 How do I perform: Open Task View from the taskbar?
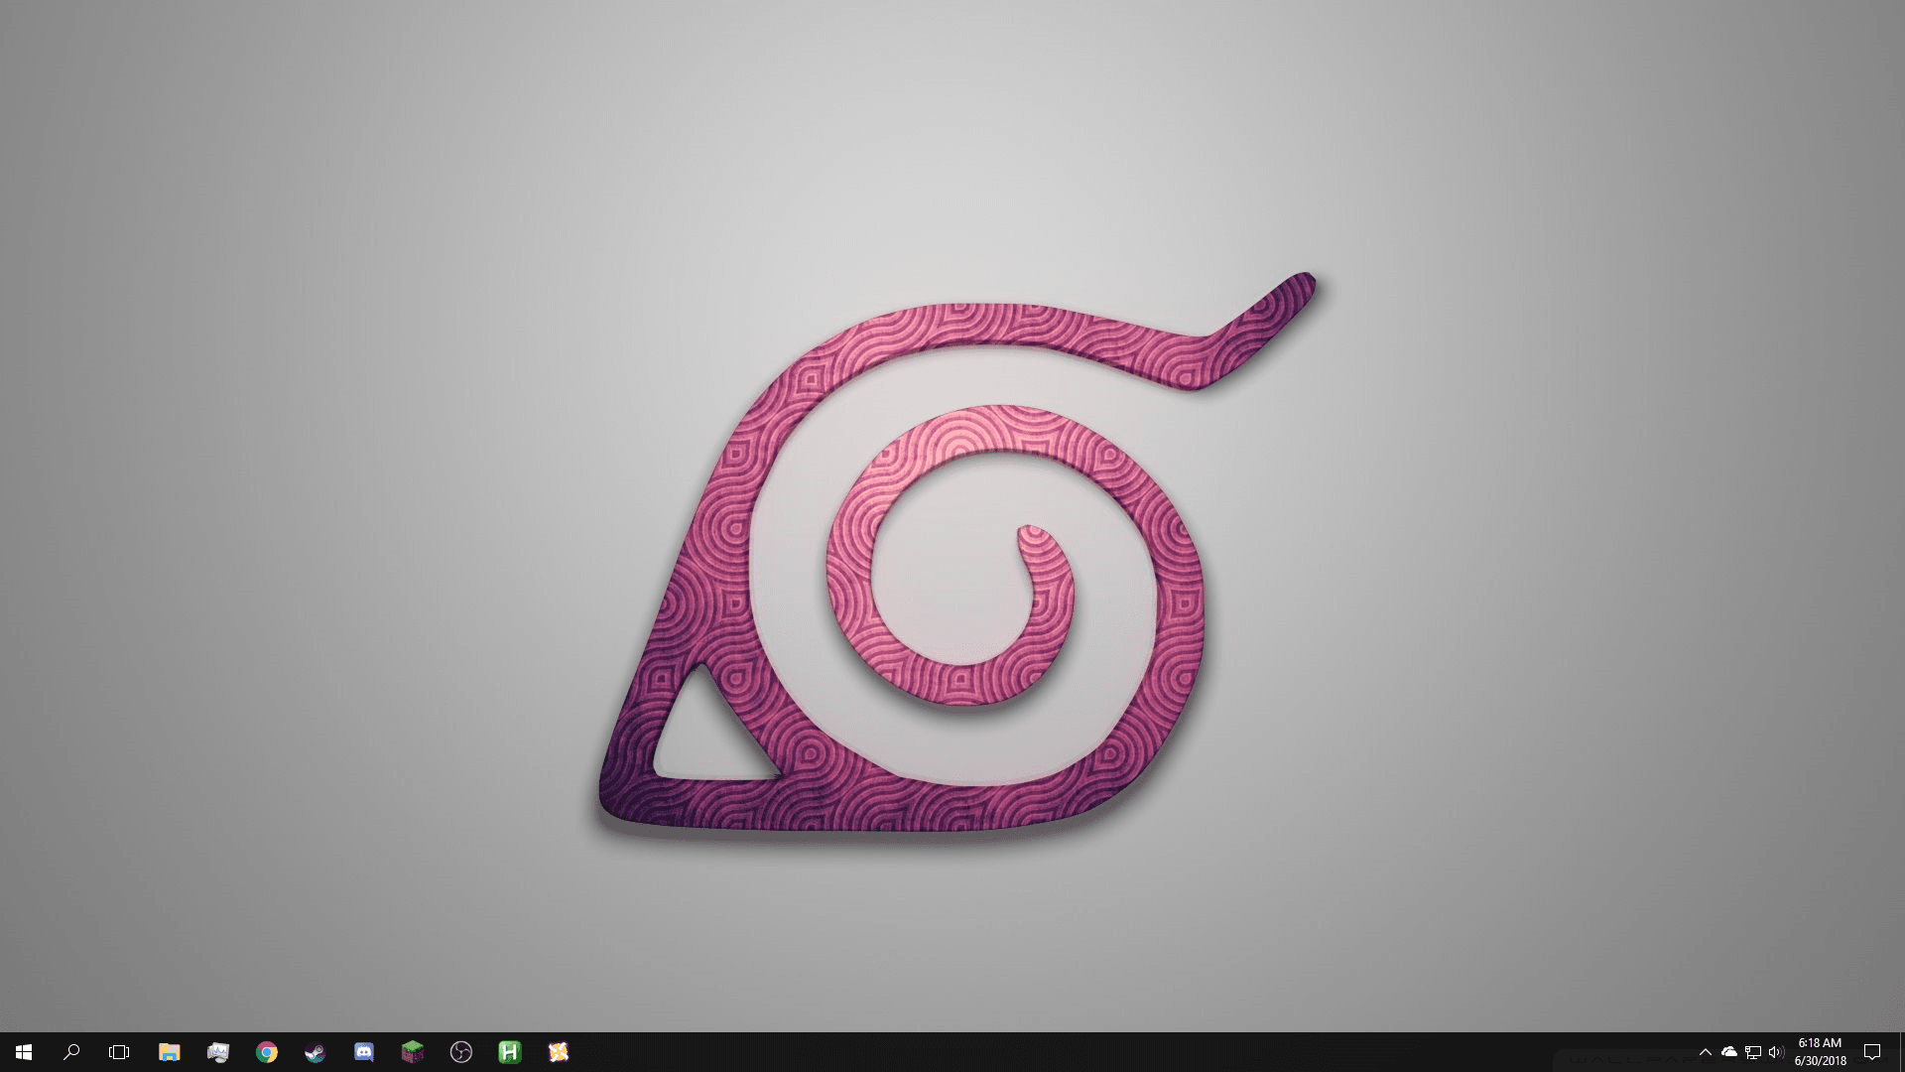(119, 1052)
